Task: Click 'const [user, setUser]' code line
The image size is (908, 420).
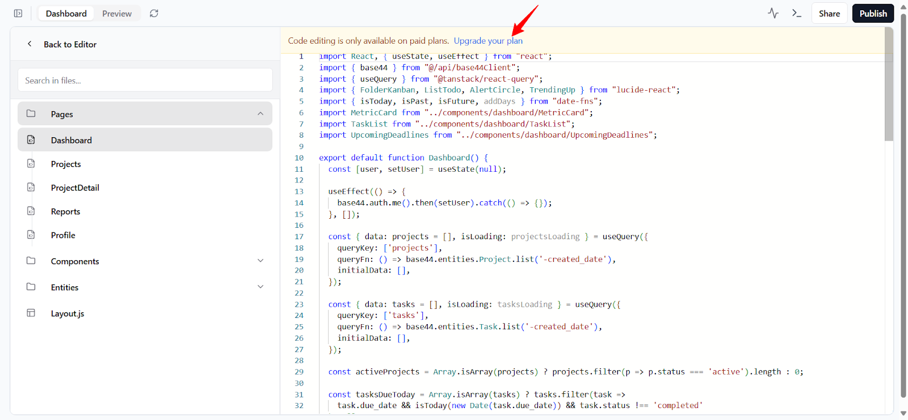Action: pyautogui.click(x=417, y=169)
